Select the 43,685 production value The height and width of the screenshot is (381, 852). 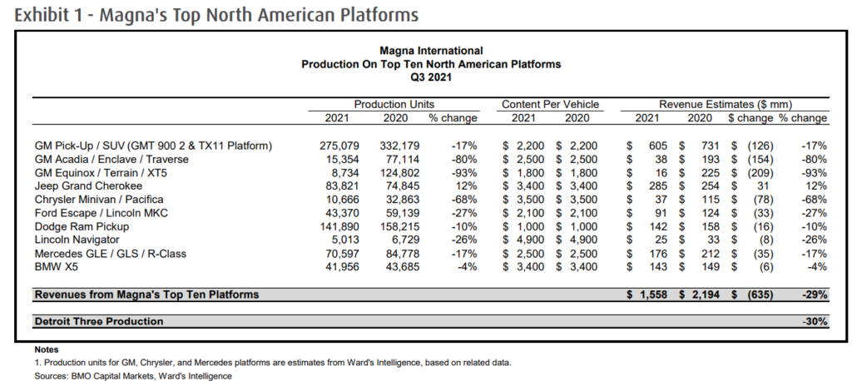(x=403, y=267)
